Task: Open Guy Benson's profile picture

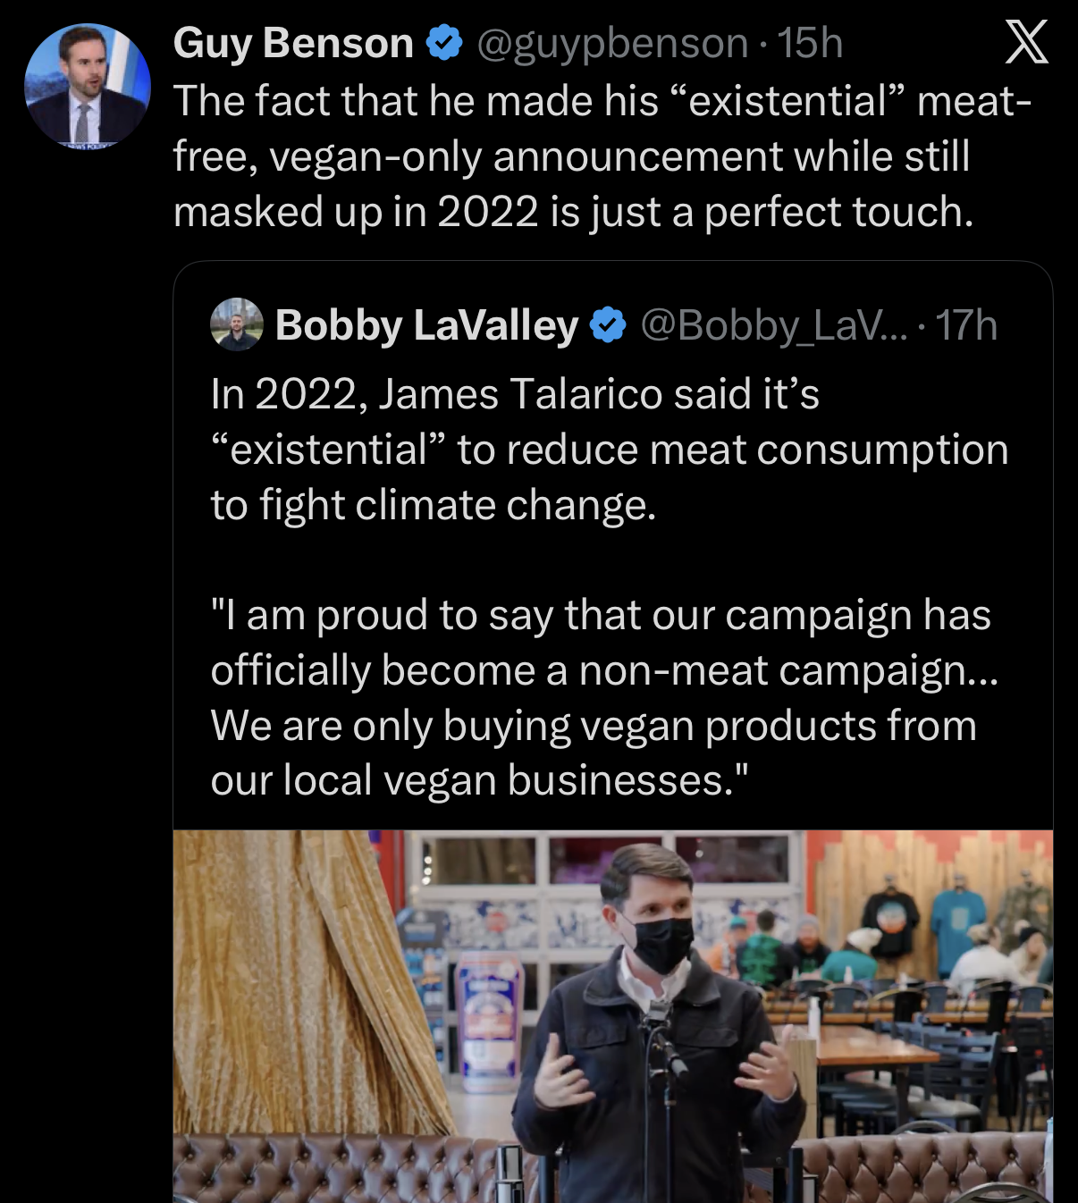Action: [x=87, y=87]
